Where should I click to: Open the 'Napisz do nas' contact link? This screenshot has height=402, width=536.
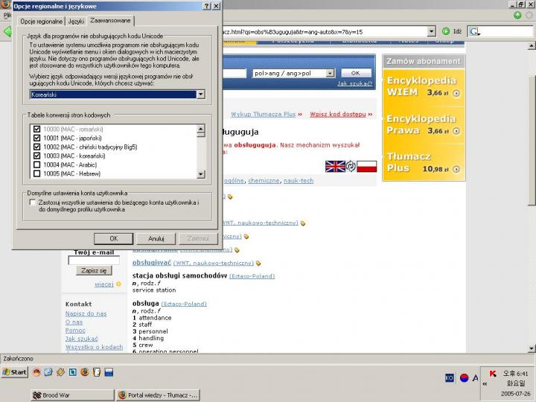point(86,313)
